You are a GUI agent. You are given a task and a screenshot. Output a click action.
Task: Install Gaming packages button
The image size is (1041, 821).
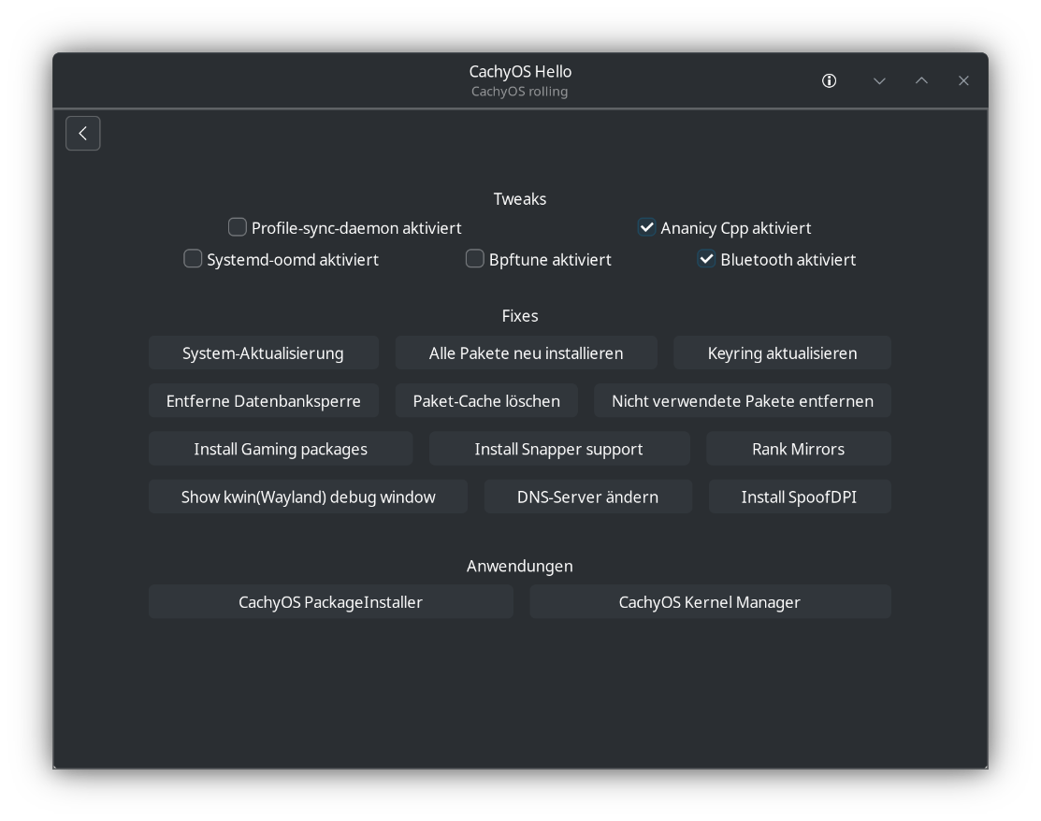[281, 449]
